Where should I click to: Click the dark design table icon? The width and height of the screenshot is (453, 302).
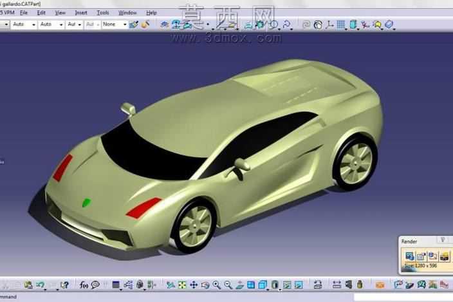coord(116,285)
